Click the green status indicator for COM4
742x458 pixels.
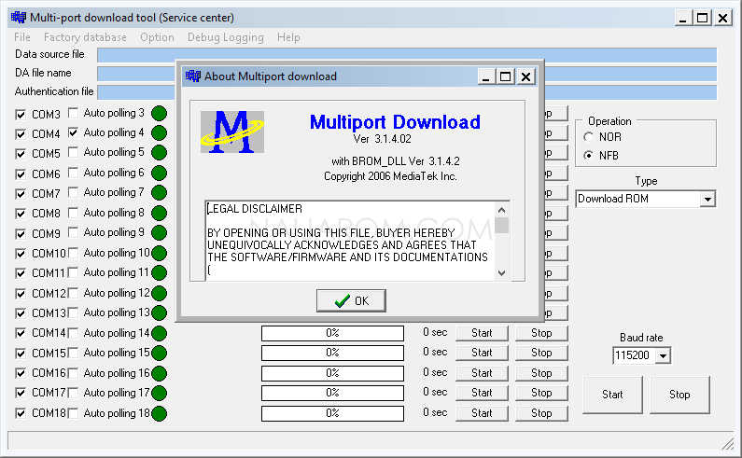[159, 133]
